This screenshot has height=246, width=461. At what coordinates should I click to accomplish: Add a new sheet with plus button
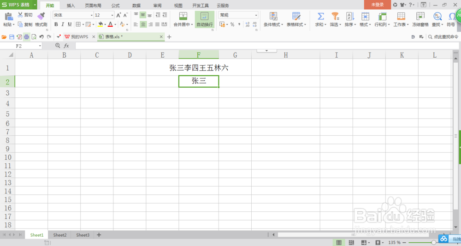point(99,235)
